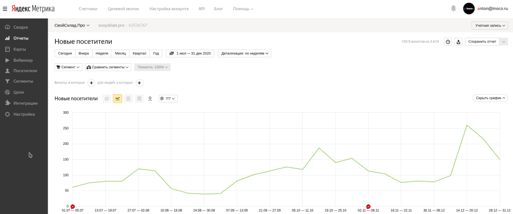The image size is (513, 214).
Task: Click the red annotation marker at 02.11 — 08.11
Action: pos(368,206)
